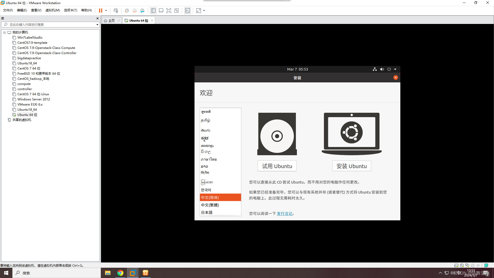The height and width of the screenshot is (278, 494).
Task: Open the 帮助(H) menu
Action: point(87,10)
